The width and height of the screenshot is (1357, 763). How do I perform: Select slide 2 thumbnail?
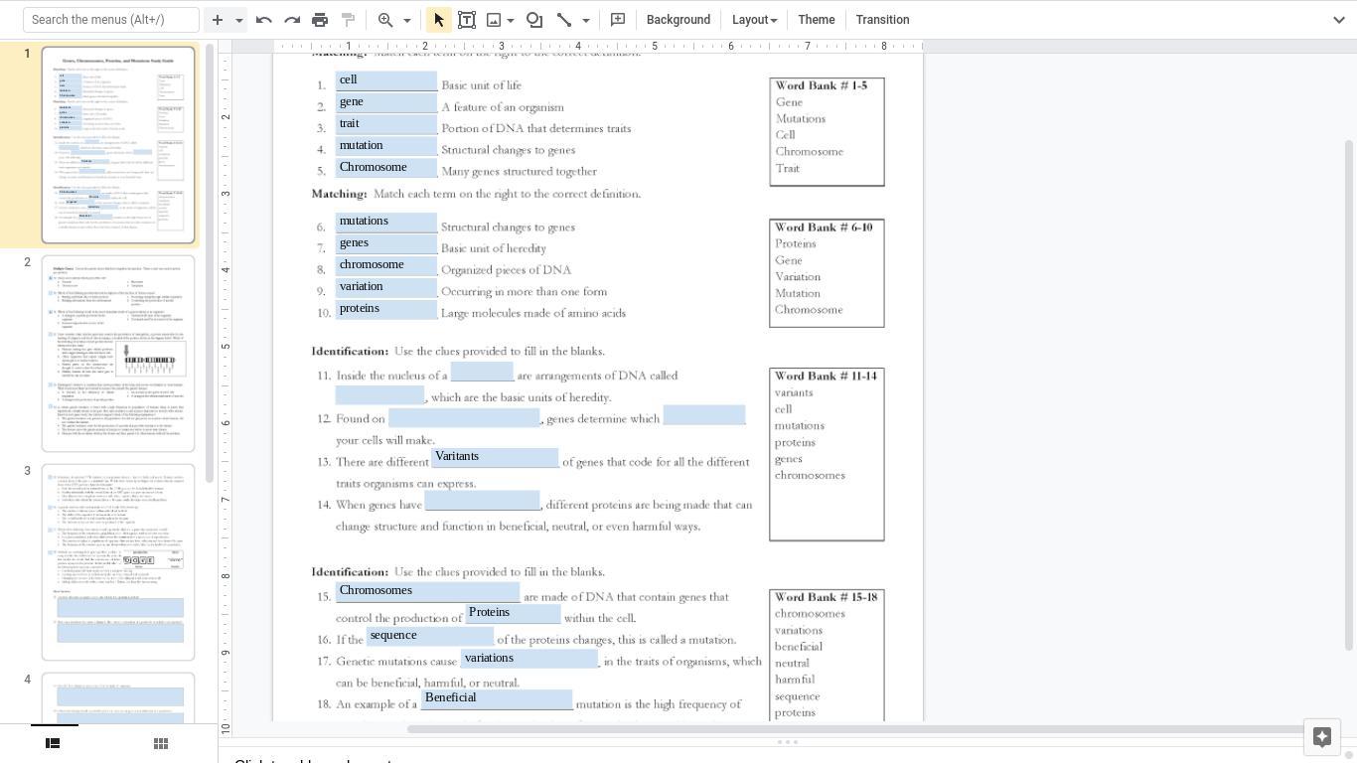coord(118,354)
